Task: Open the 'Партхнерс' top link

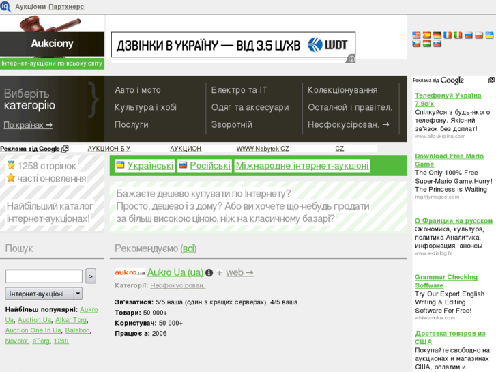Action: [66, 7]
